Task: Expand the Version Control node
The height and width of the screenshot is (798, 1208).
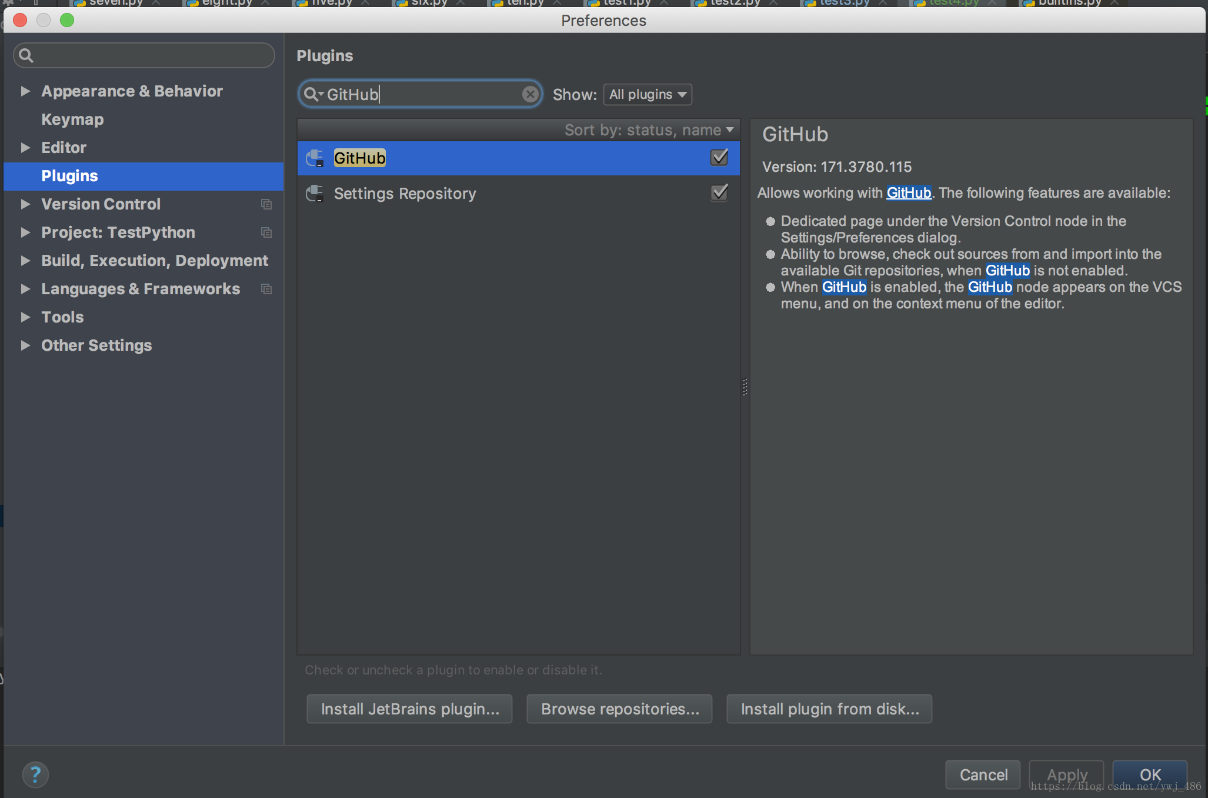Action: click(25, 204)
